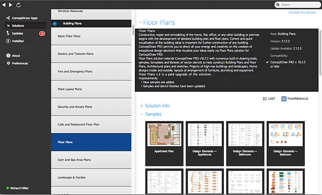Click Uninstall this solution link

(x=302, y=12)
